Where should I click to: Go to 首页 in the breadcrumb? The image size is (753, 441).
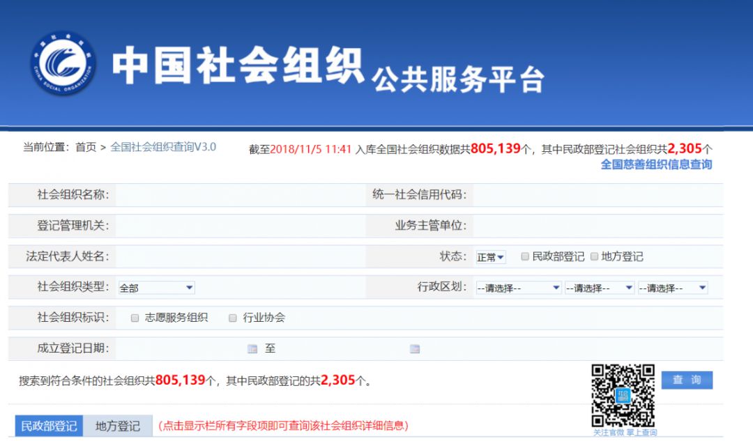click(86, 147)
